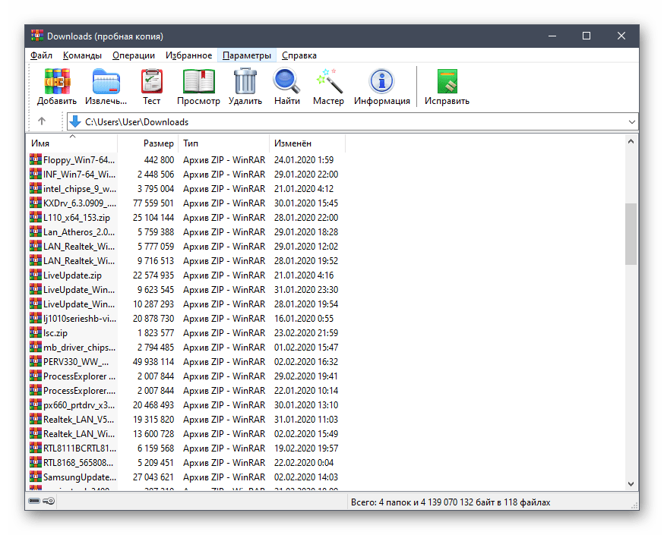The width and height of the screenshot is (664, 535).
Task: Open the Просмотр (View) book icon
Action: coord(198,81)
